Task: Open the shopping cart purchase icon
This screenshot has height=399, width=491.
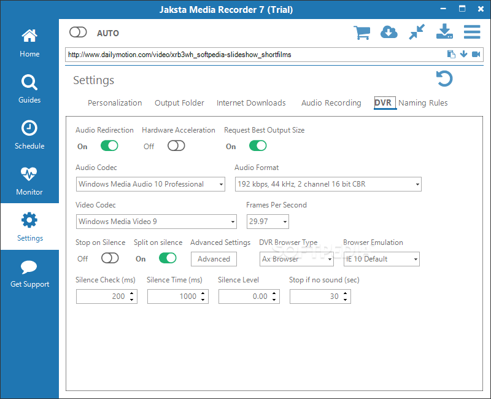Action: coord(361,33)
